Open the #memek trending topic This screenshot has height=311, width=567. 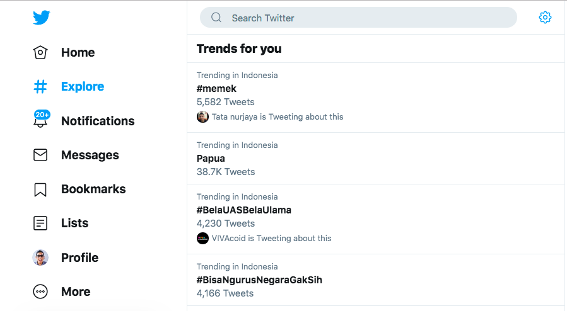[376, 98]
